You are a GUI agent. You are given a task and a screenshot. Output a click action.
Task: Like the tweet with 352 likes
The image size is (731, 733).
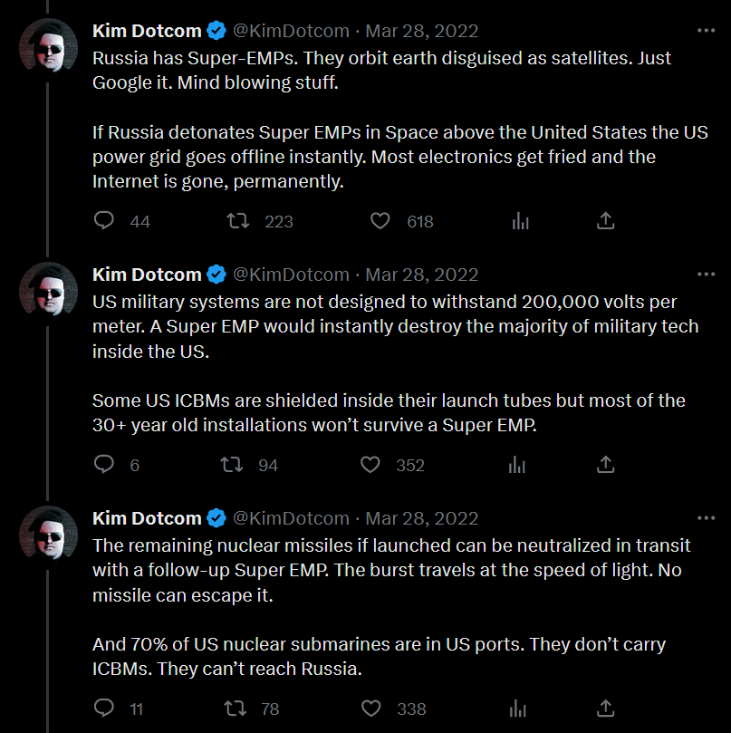point(370,465)
